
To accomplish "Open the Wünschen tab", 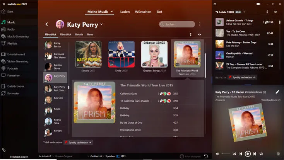I will click(x=143, y=12).
